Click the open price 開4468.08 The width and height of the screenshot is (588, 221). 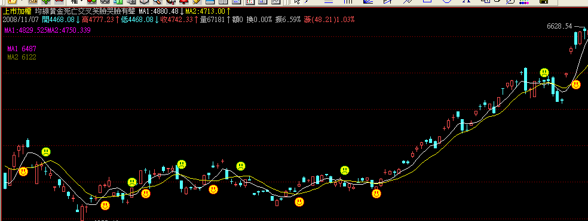59,20
